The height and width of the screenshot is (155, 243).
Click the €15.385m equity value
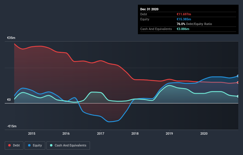(x=184, y=19)
